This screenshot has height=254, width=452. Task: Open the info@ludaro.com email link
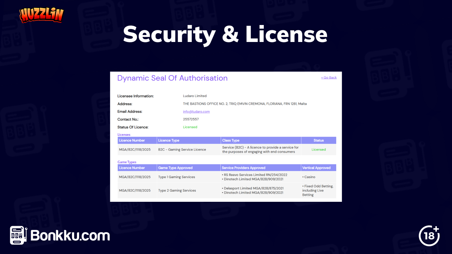[x=196, y=111]
